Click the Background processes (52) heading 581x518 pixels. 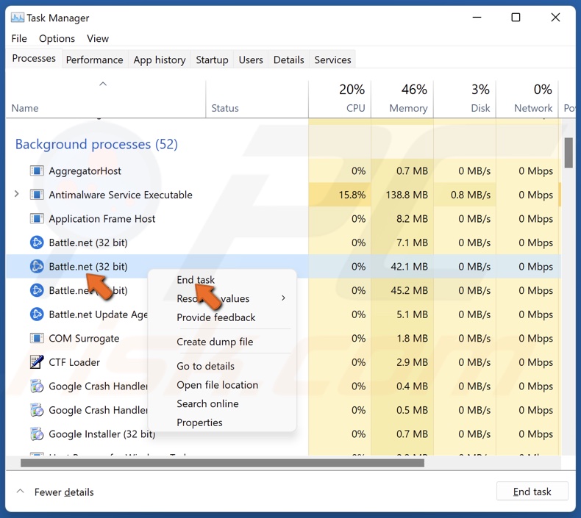pyautogui.click(x=96, y=144)
